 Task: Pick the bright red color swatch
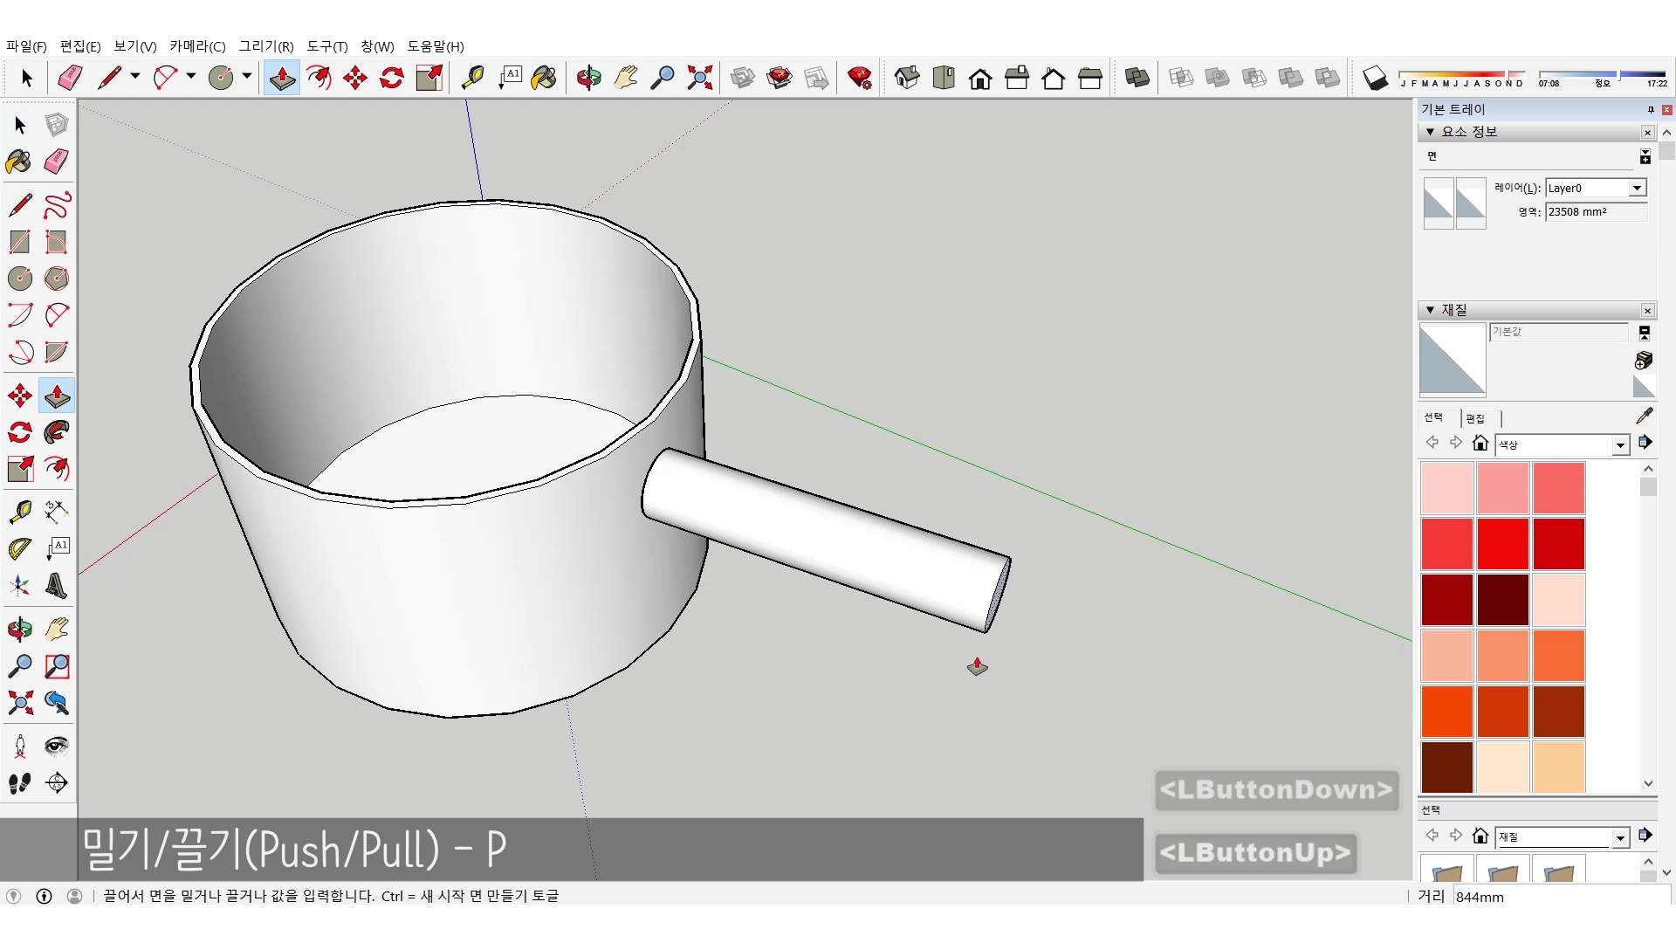[1502, 544]
